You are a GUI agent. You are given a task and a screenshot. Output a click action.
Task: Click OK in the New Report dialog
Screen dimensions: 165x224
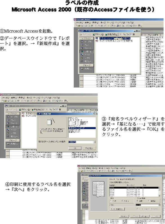pos(75,148)
